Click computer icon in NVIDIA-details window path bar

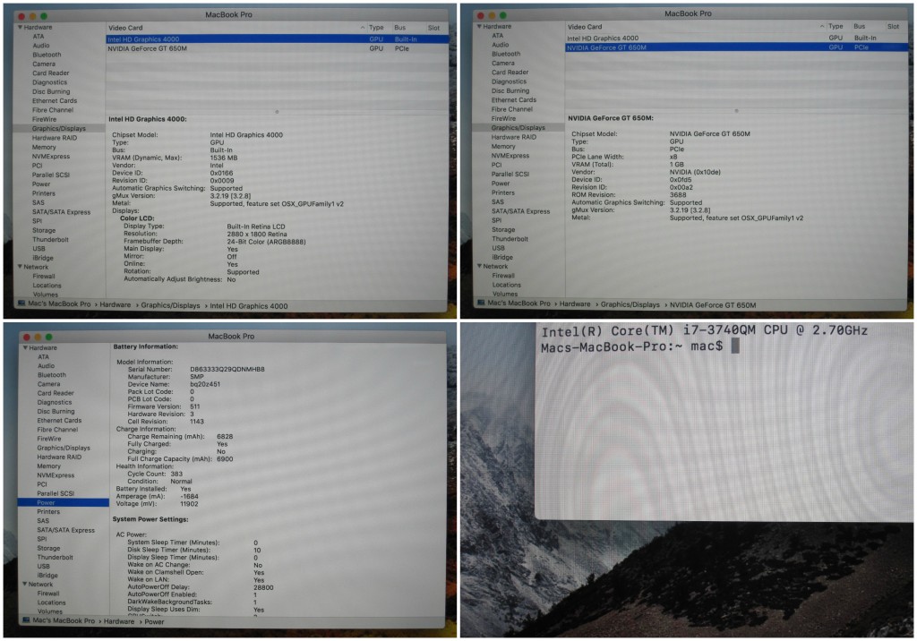pyautogui.click(x=481, y=303)
